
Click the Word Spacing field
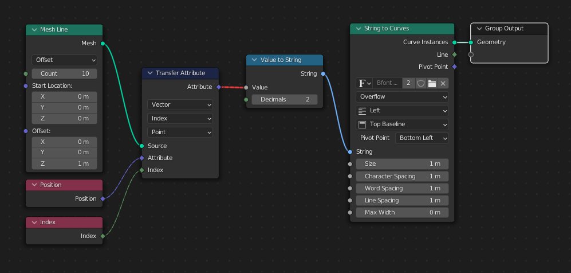pos(402,189)
